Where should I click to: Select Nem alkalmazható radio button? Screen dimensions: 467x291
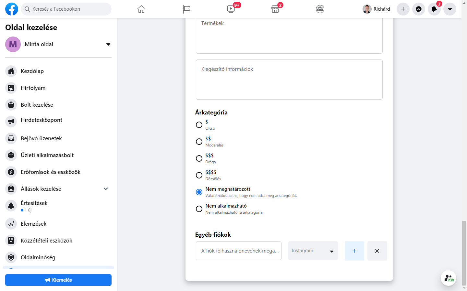coord(199,209)
